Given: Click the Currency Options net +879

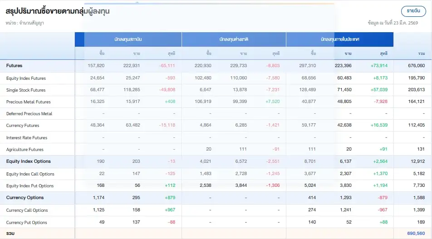Looking at the screenshot, I should (x=170, y=198).
